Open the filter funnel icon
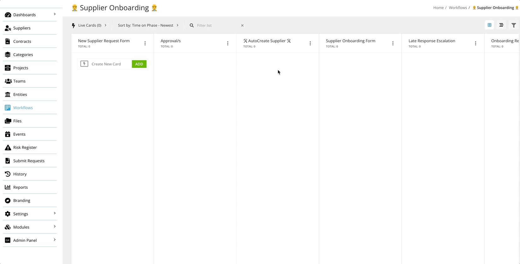The height and width of the screenshot is (264, 520). (x=514, y=25)
